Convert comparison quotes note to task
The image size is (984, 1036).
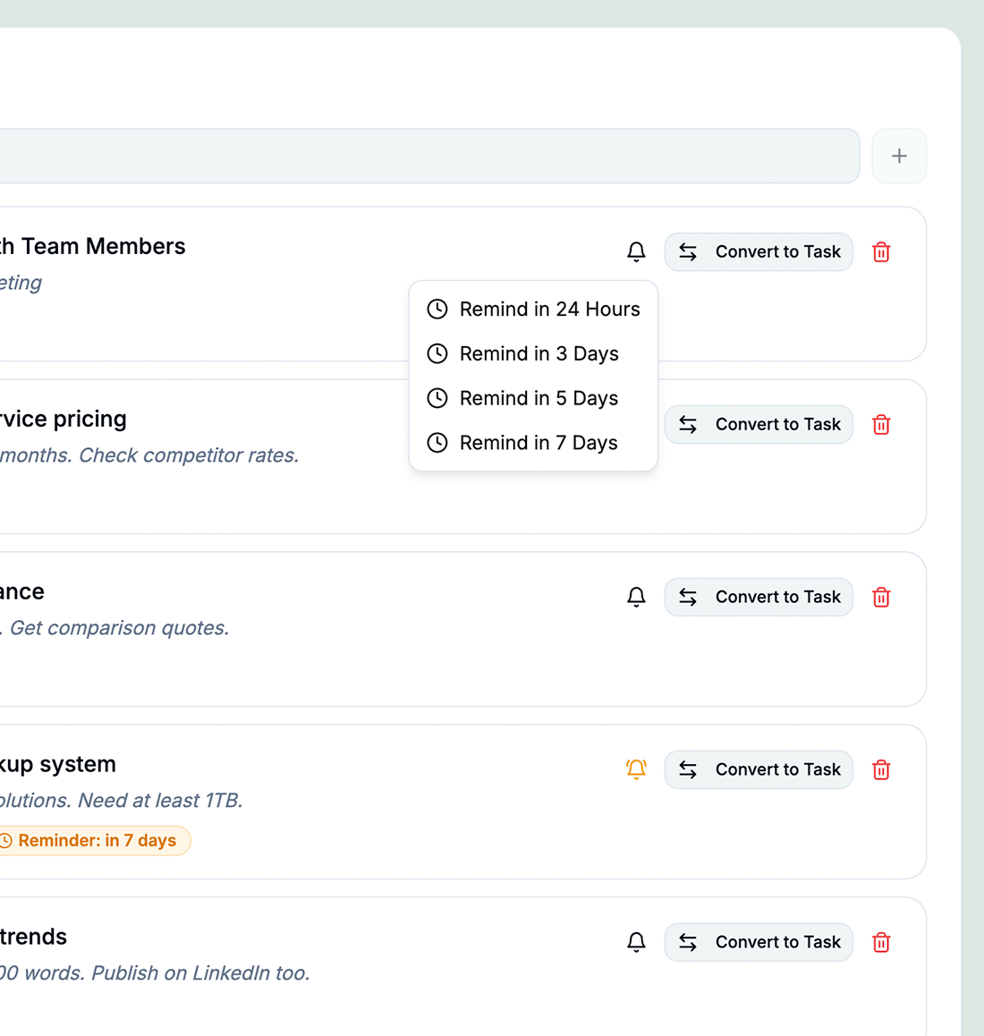759,597
